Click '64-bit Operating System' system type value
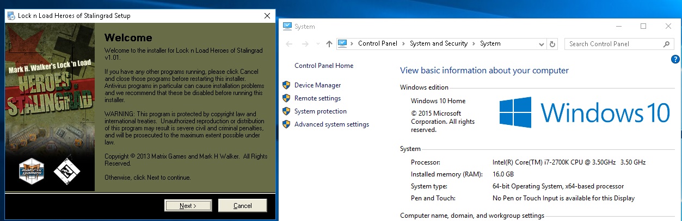Viewport: 682px width, 221px height. pos(558,186)
